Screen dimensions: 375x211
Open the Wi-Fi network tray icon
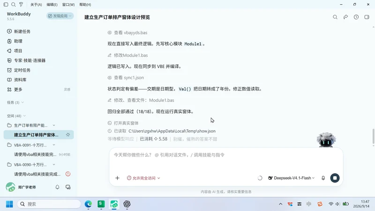(x=331, y=204)
